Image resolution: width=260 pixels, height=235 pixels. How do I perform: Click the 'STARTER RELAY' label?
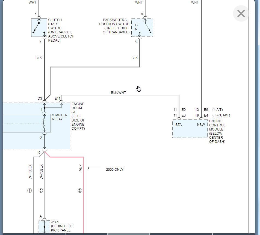(60, 117)
